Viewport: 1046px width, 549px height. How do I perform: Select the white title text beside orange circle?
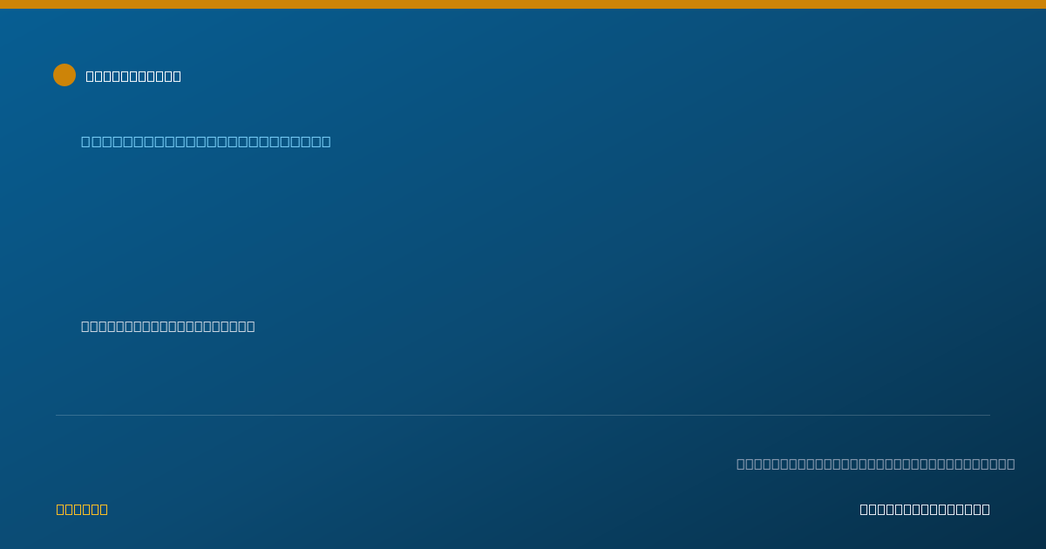tap(133, 76)
